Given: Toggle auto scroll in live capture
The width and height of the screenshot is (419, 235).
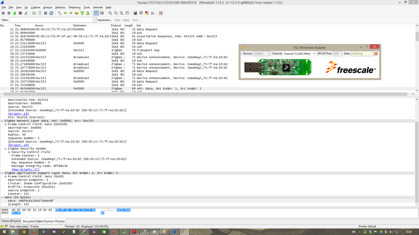Looking at the screenshot, I should [x=102, y=13].
